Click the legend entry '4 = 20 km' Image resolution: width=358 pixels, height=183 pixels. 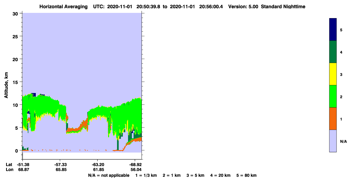point(221,175)
